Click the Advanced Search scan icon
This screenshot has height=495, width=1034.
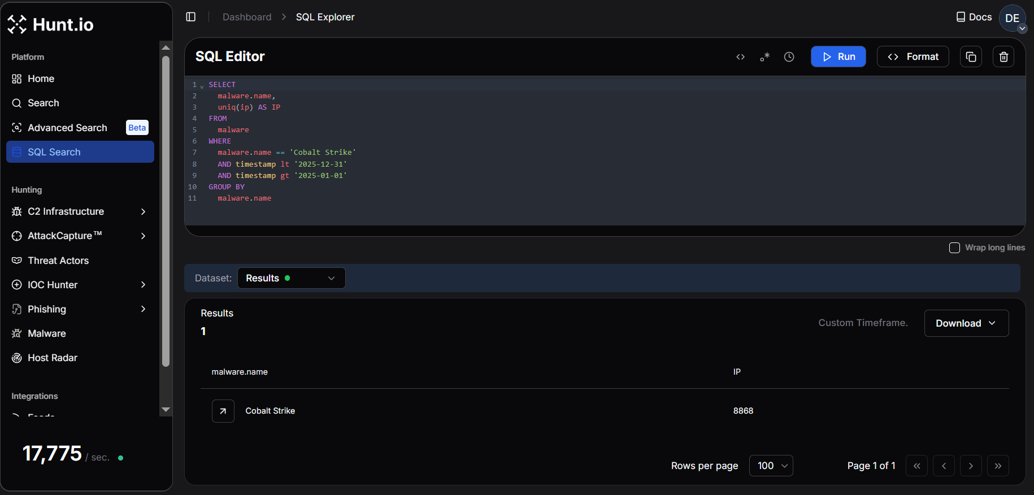click(x=17, y=128)
